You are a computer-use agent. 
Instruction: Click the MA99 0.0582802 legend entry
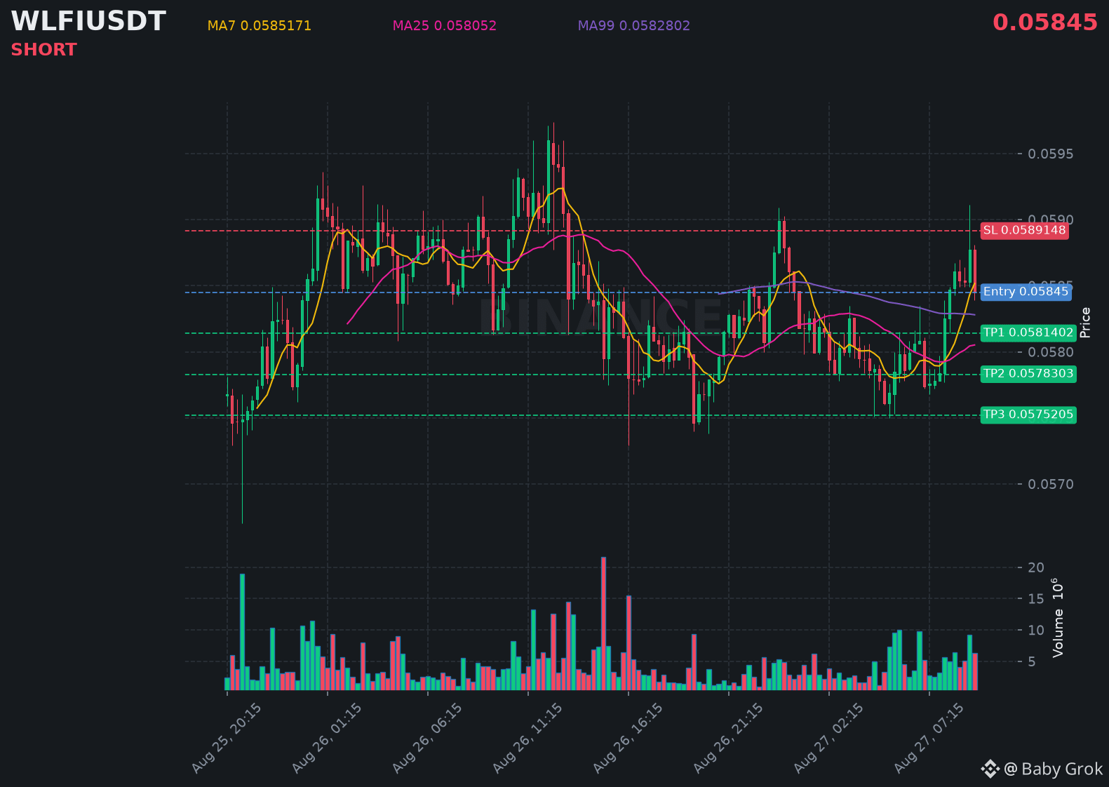tap(634, 26)
